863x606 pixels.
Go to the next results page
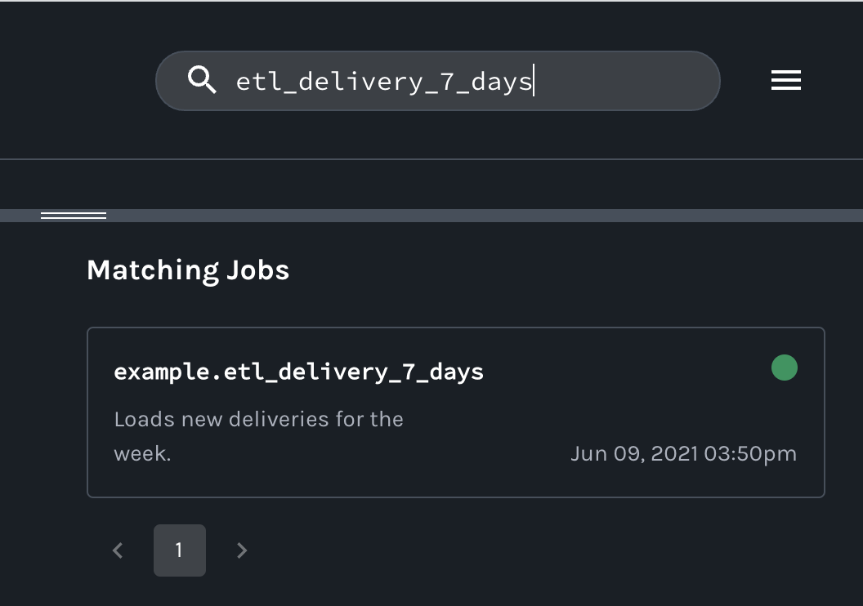coord(242,550)
